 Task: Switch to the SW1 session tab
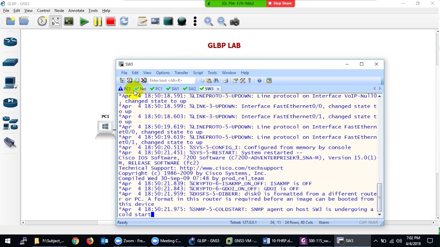[x=173, y=89]
